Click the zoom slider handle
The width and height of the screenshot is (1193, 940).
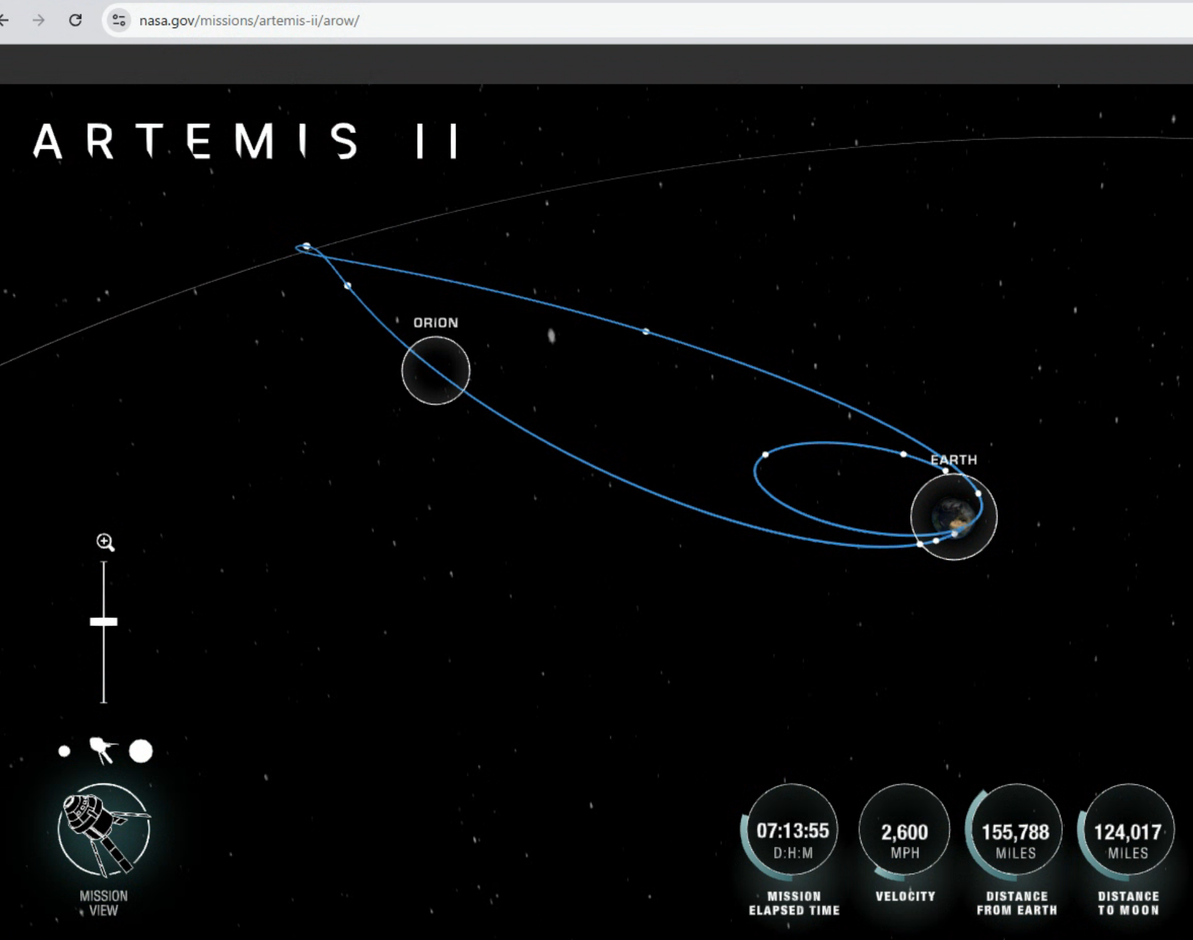pyautogui.click(x=104, y=622)
